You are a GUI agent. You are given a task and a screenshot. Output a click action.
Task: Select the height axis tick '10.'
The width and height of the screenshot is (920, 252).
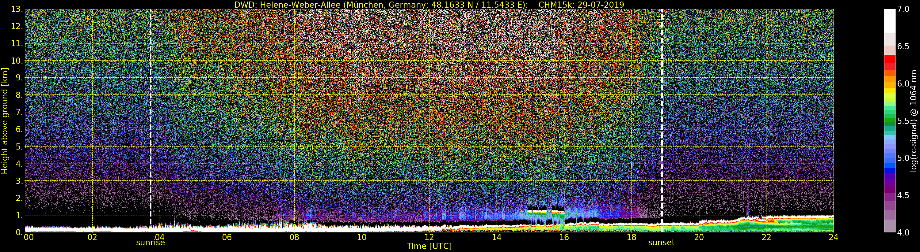tap(17, 61)
